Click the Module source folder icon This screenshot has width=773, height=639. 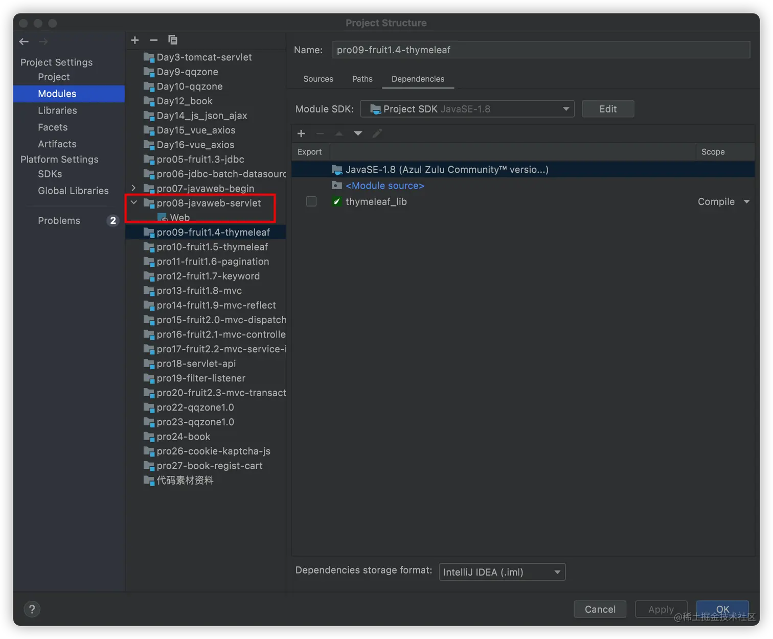coord(336,185)
